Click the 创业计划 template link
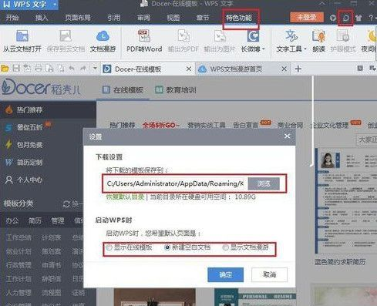The image size is (377, 306). pyautogui.click(x=19, y=251)
